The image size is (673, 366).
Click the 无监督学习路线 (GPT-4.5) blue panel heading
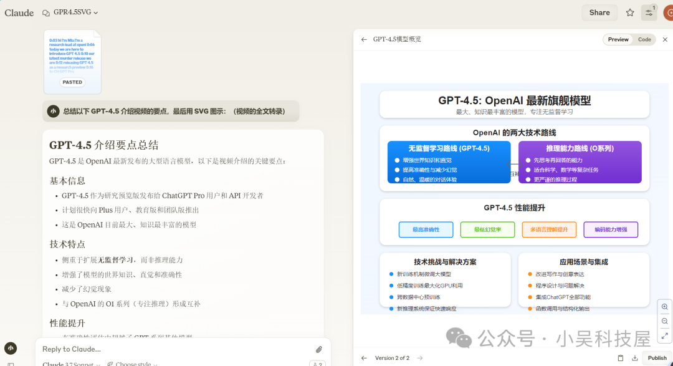(x=449, y=148)
